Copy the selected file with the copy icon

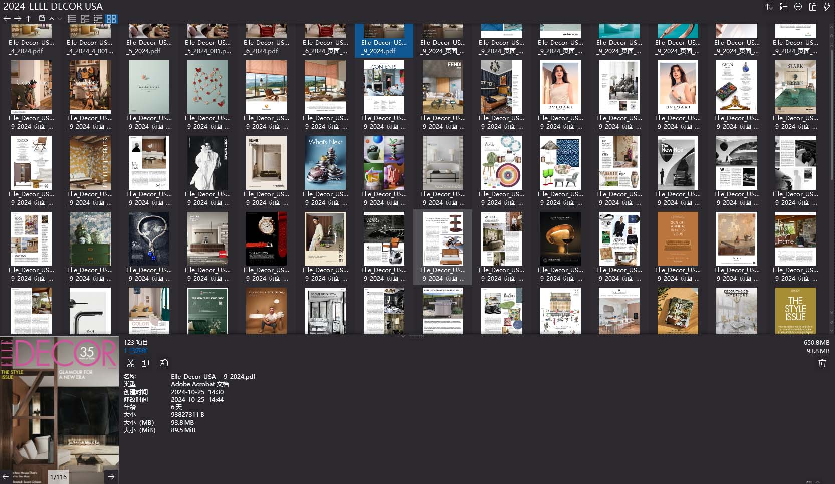click(x=145, y=363)
